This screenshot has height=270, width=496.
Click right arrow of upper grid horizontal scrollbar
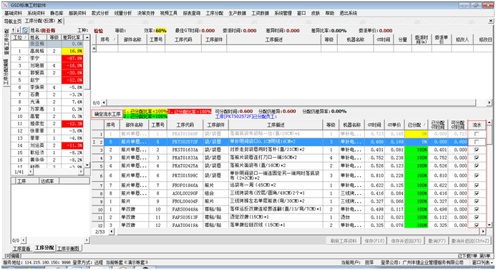489,102
